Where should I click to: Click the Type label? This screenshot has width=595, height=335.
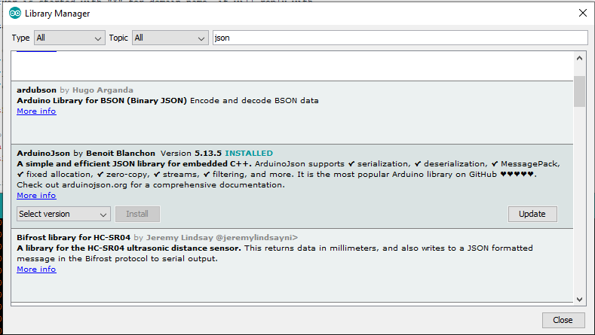click(20, 38)
